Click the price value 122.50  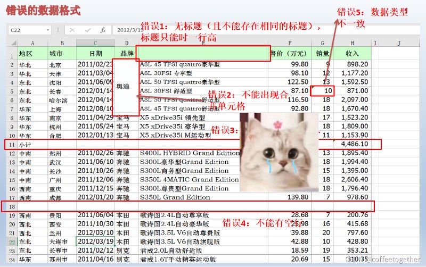point(290,82)
